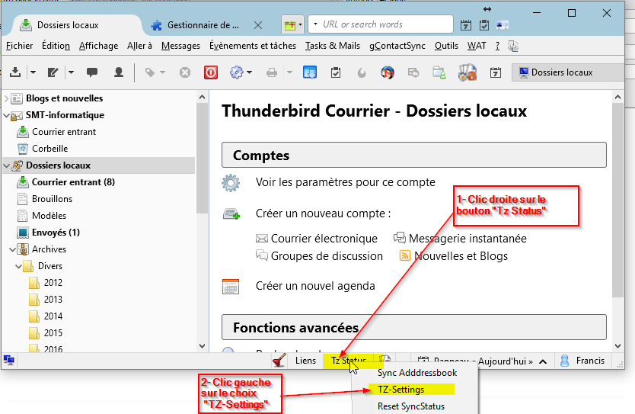Image resolution: width=635 pixels, height=414 pixels.
Task: Open the Outils menu
Action: click(x=446, y=46)
